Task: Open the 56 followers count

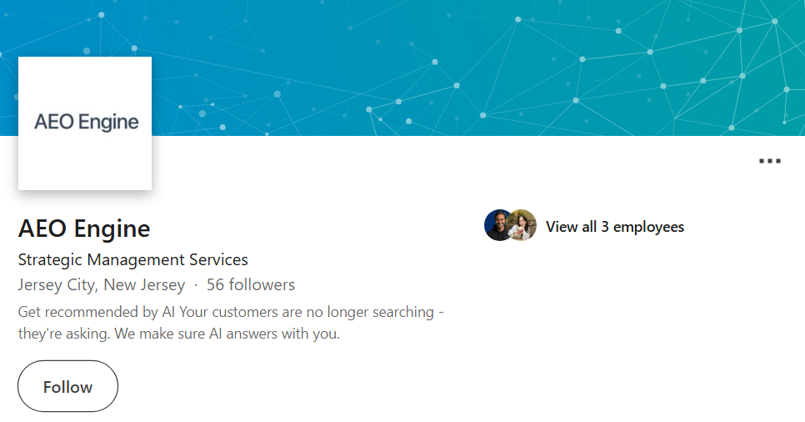Action: tap(250, 285)
